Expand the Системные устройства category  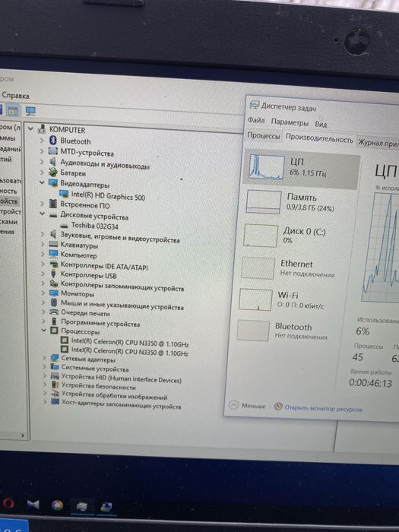coord(44,366)
